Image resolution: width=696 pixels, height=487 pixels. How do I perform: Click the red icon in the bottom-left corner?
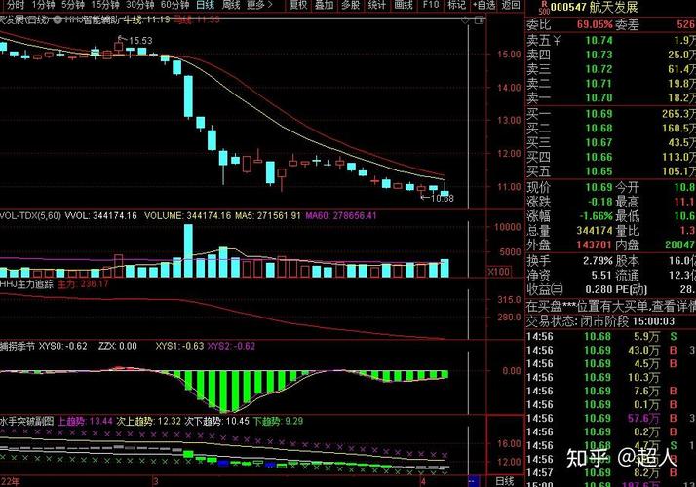pyautogui.click(x=4, y=481)
